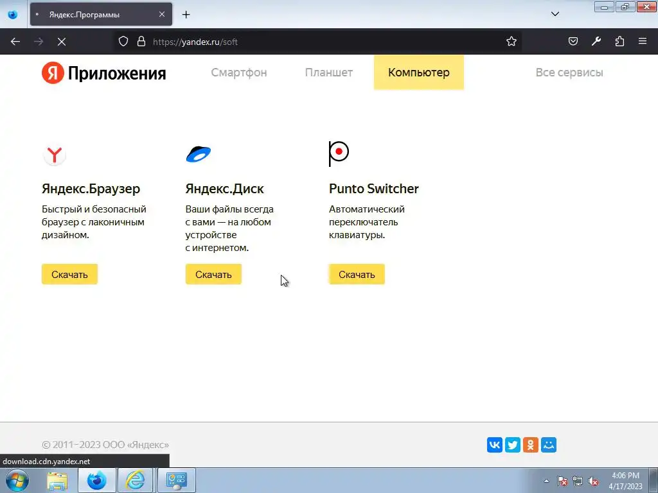The width and height of the screenshot is (658, 493).
Task: Open the VK social link icon
Action: point(495,445)
